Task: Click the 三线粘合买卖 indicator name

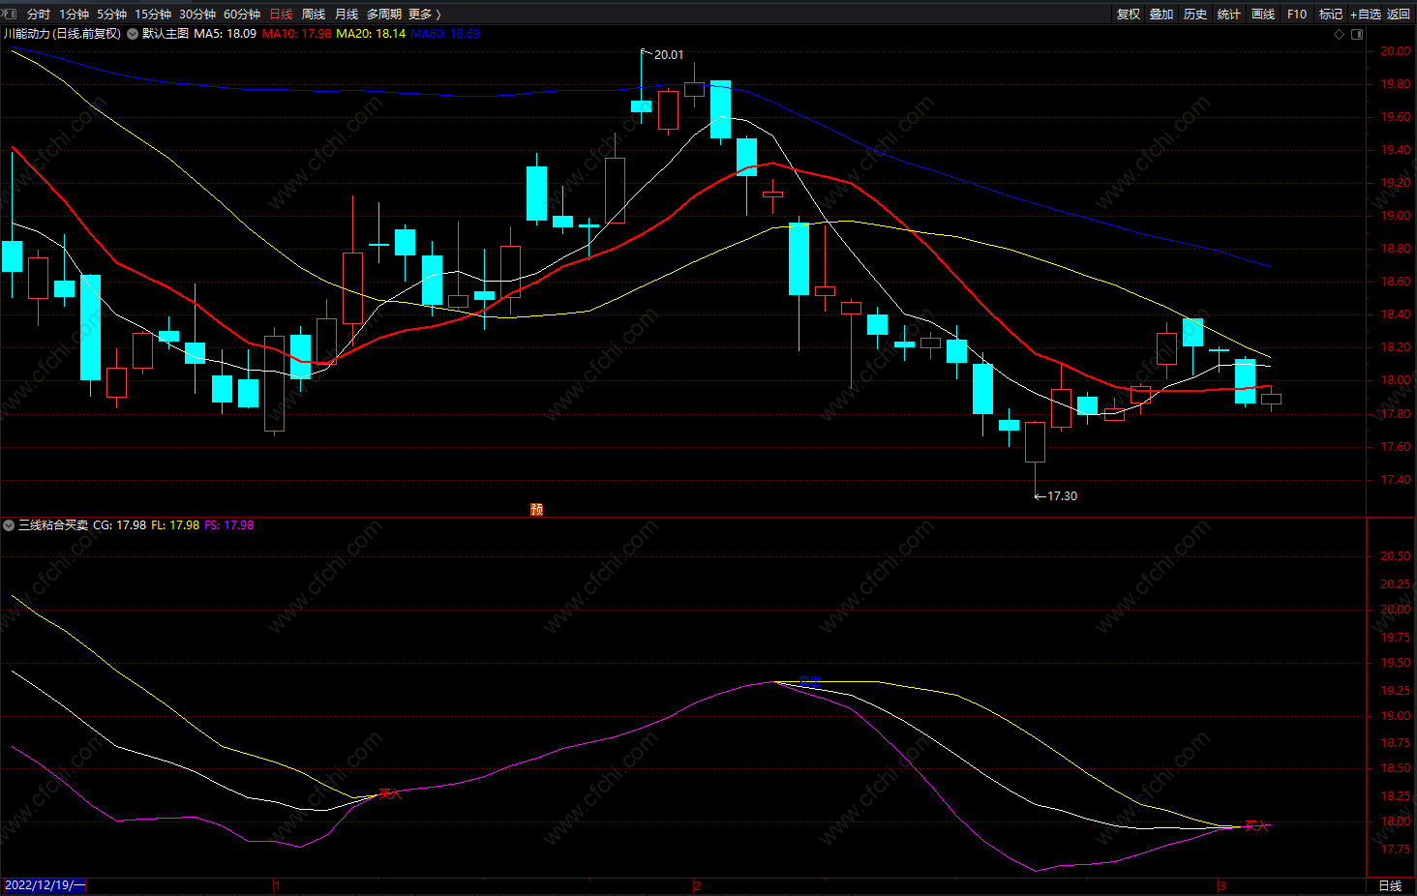Action: pos(53,525)
